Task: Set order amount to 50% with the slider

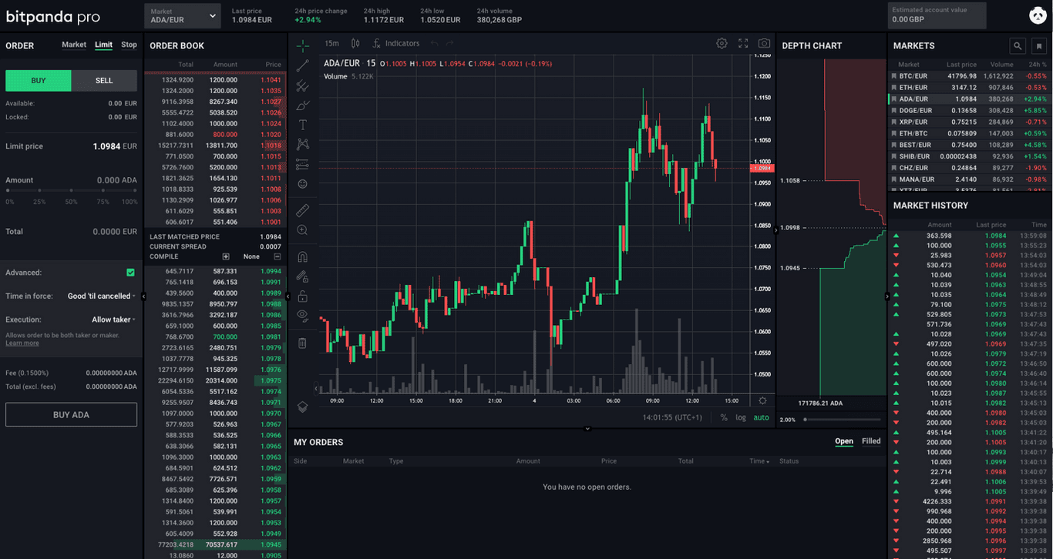Action: 71,191
